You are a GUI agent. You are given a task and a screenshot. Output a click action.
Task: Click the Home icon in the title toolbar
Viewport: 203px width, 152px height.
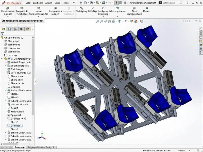coord(81,3)
